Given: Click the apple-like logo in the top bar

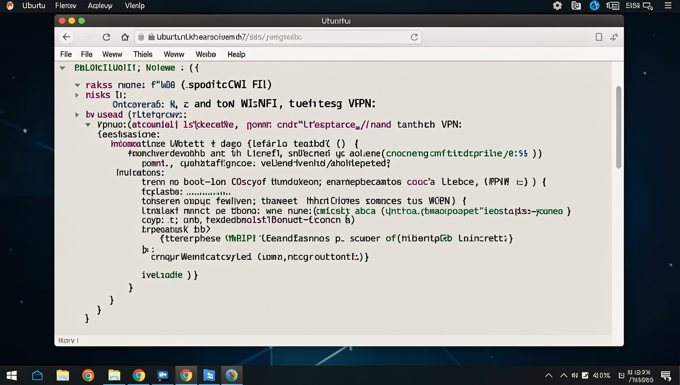Looking at the screenshot, I should click(x=10, y=6).
